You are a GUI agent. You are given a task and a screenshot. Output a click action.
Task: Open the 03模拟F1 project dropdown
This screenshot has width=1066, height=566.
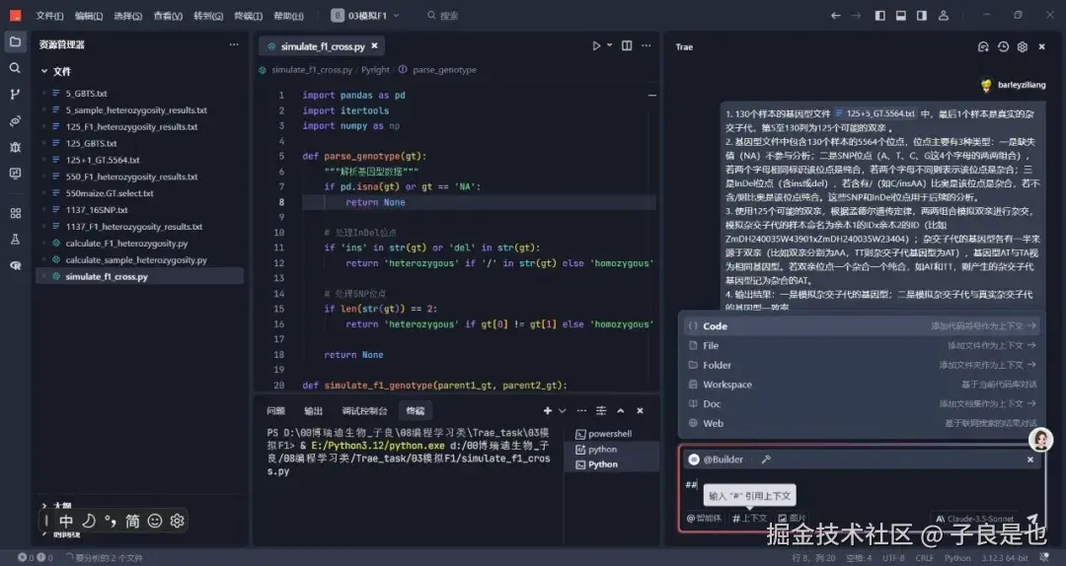click(x=366, y=16)
